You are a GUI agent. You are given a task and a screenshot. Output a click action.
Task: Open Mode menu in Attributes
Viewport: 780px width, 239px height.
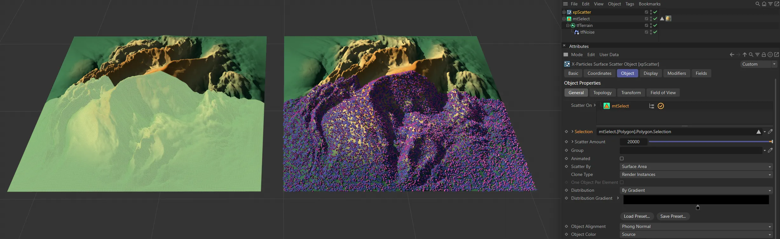point(577,55)
